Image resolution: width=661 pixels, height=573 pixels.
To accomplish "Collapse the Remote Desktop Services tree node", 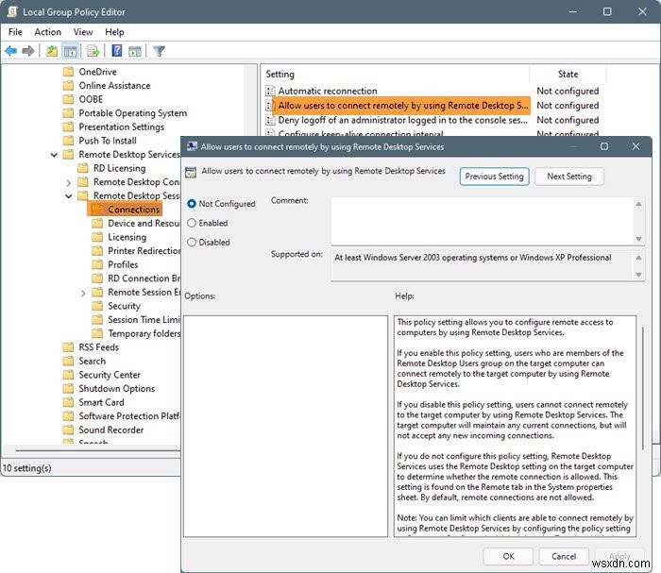I will (x=54, y=155).
